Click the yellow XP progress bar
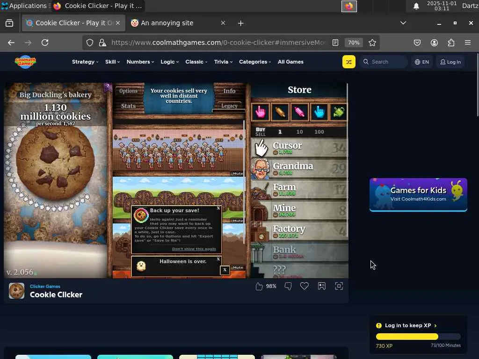Image resolution: width=479 pixels, height=359 pixels. [x=418, y=337]
